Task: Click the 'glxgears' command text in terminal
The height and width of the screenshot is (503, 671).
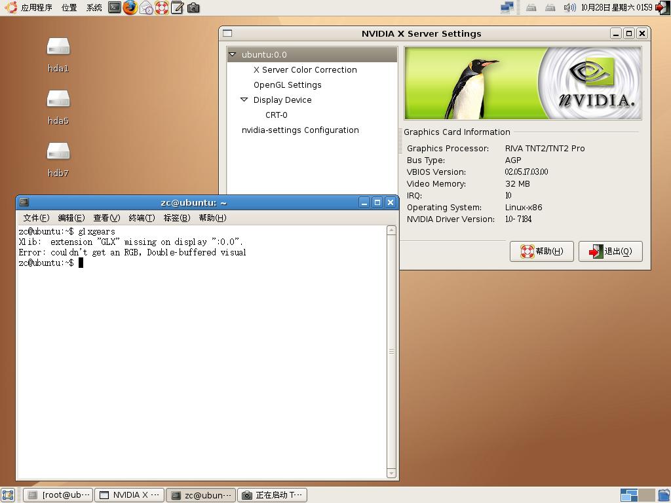Action: coord(97,231)
